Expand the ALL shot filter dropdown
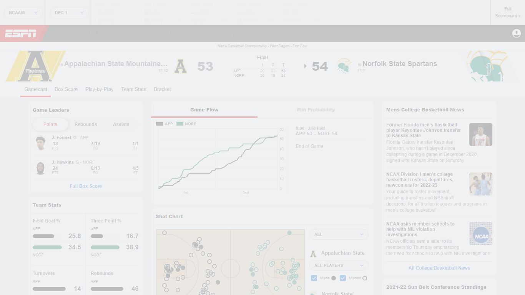The image size is (525, 295). 339,234
